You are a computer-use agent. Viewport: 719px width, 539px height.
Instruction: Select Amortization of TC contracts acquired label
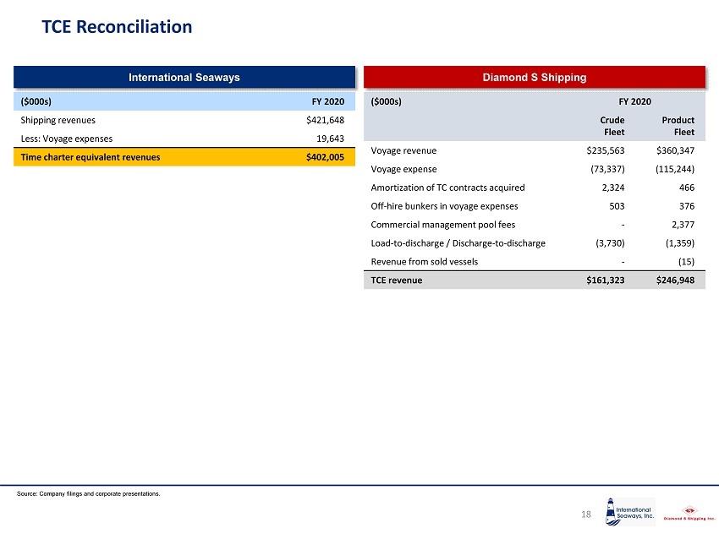coord(447,188)
